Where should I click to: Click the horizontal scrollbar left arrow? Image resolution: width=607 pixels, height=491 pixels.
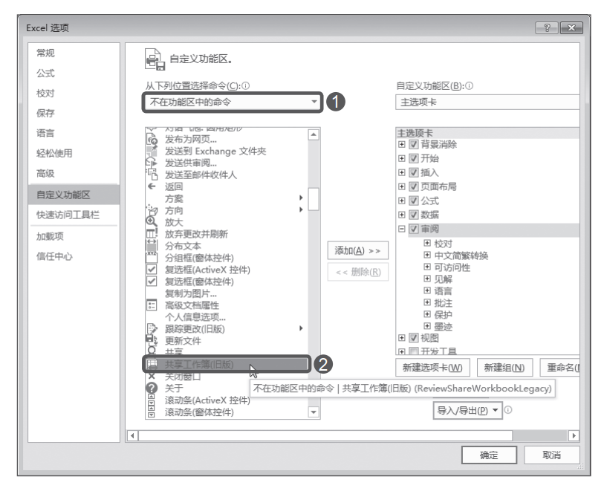[x=132, y=436]
